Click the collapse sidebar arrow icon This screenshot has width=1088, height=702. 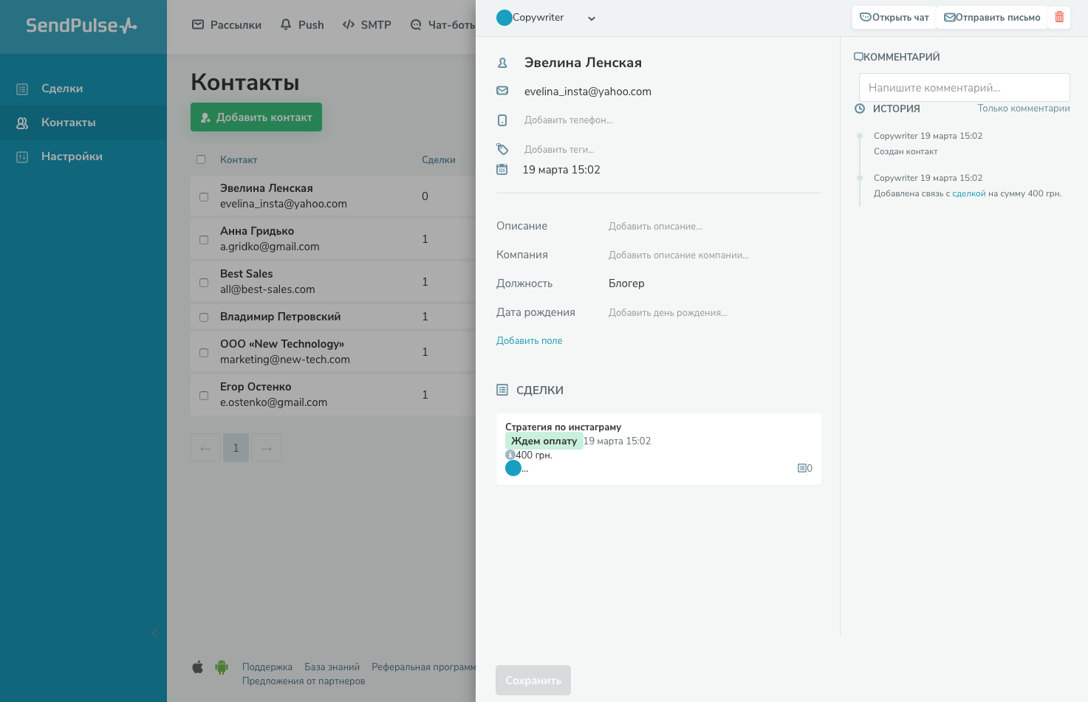coord(154,633)
